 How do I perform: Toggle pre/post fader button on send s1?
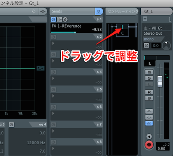click(x=59, y=19)
